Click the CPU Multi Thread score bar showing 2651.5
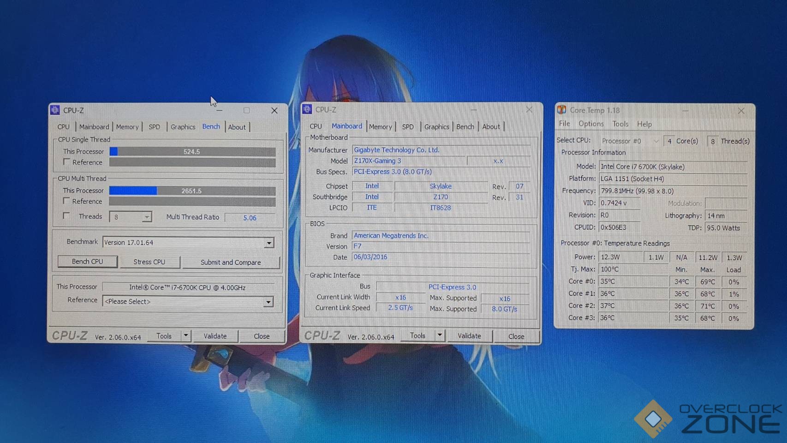787x443 pixels. coord(192,191)
